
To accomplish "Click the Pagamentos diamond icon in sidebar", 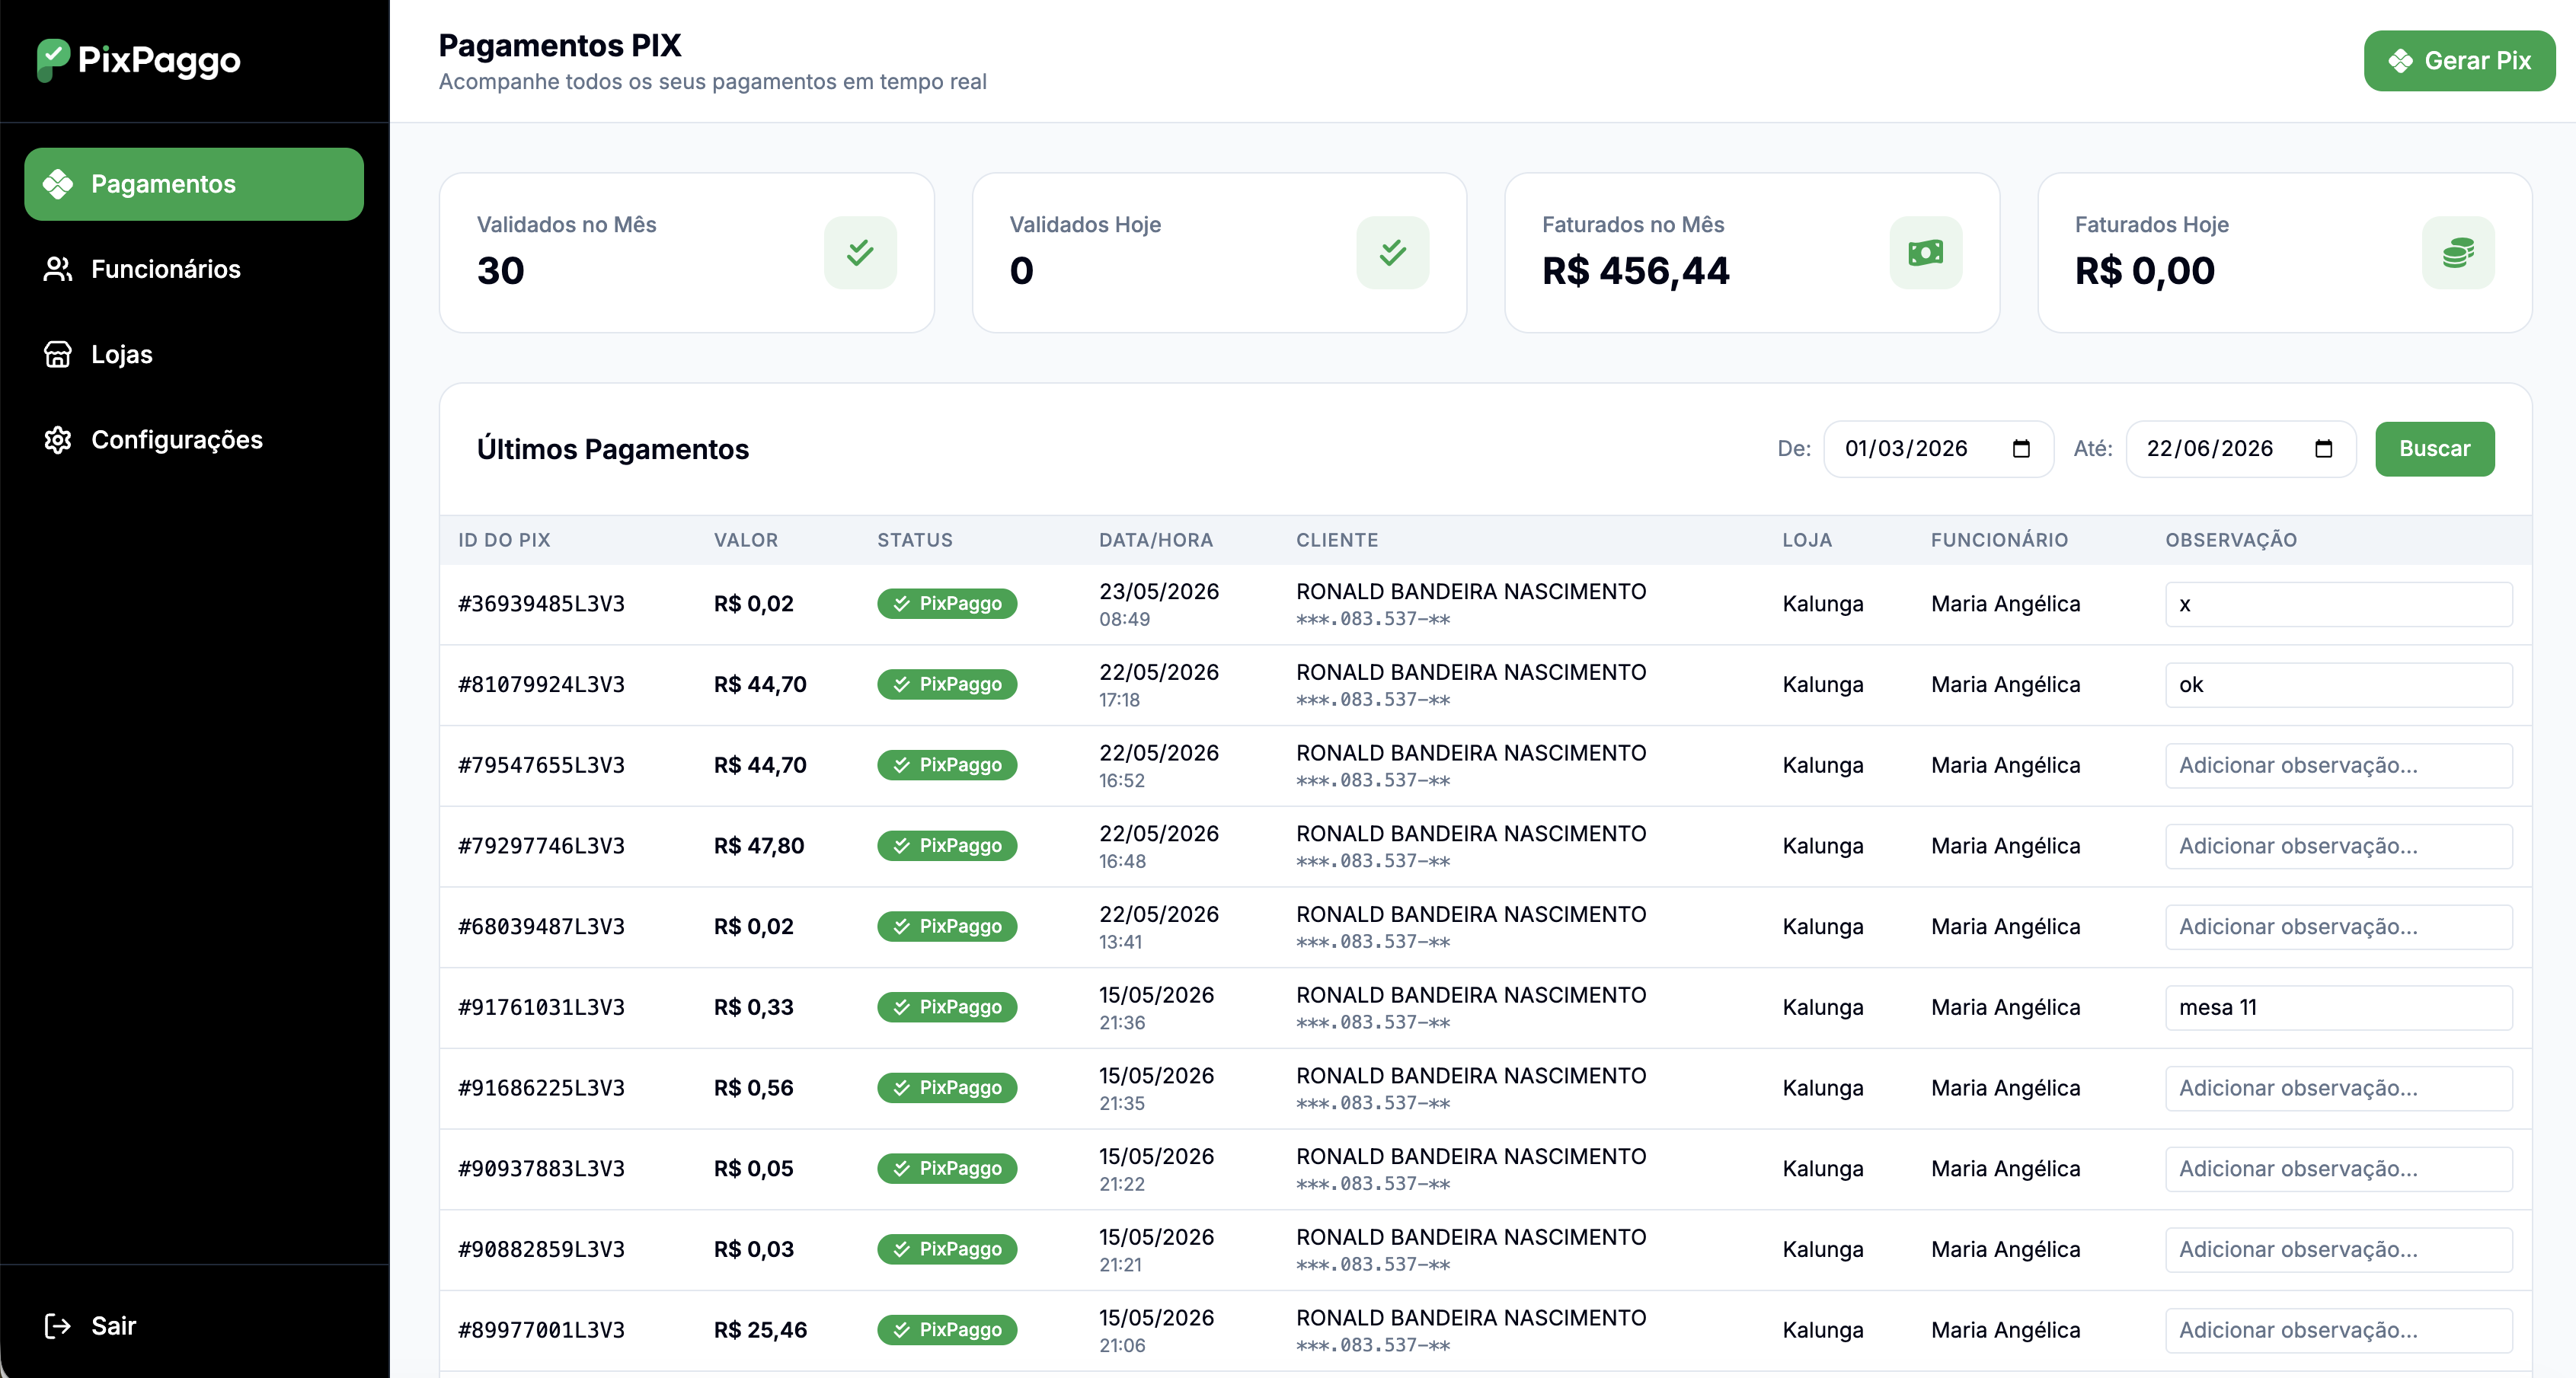I will point(58,184).
